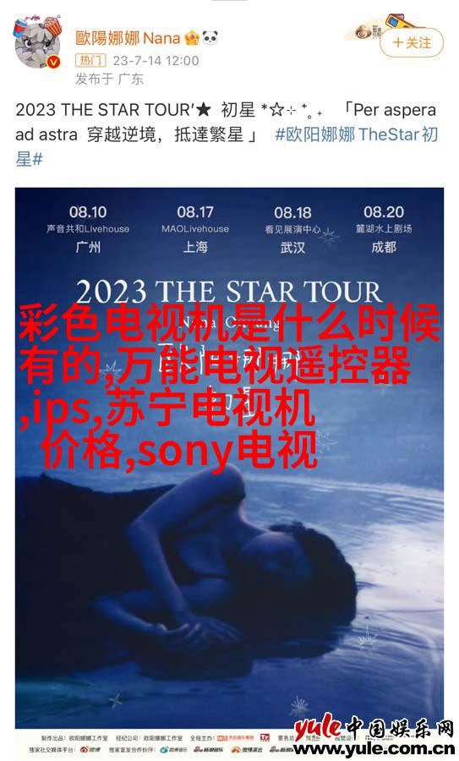Viewport: 459px width, 761px height.
Task: Click the crown membership icon beside Nana
Action: [x=192, y=38]
